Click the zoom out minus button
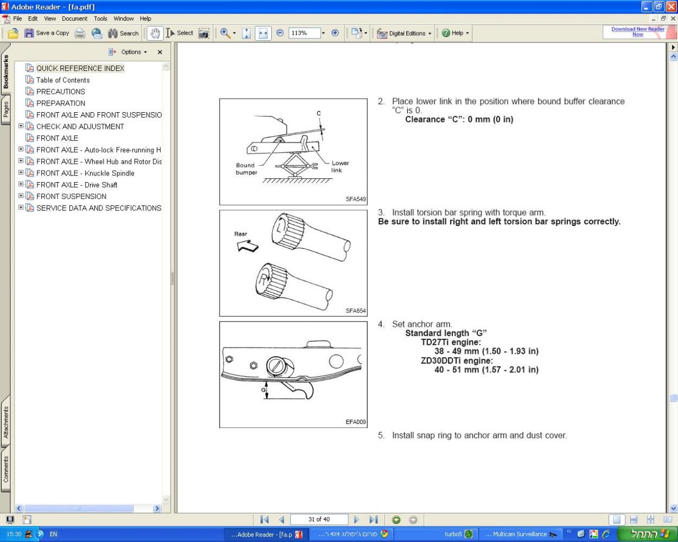Viewport: 678px width, 542px height. [280, 33]
